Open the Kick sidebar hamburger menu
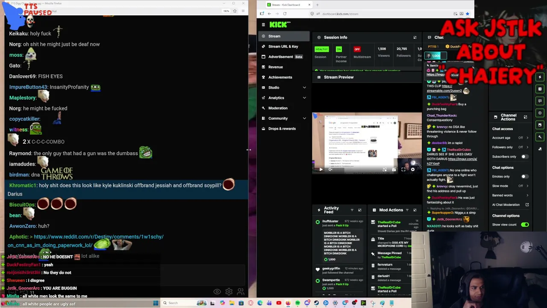This screenshot has width=547, height=308. [263, 25]
